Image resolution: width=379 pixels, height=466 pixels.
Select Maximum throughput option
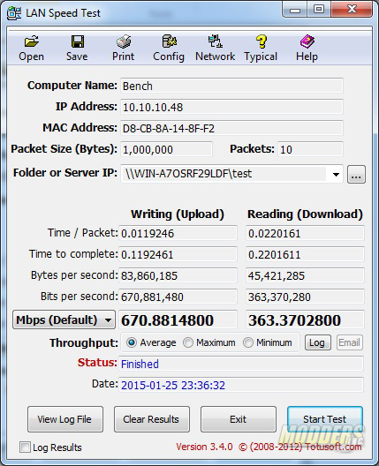(188, 342)
